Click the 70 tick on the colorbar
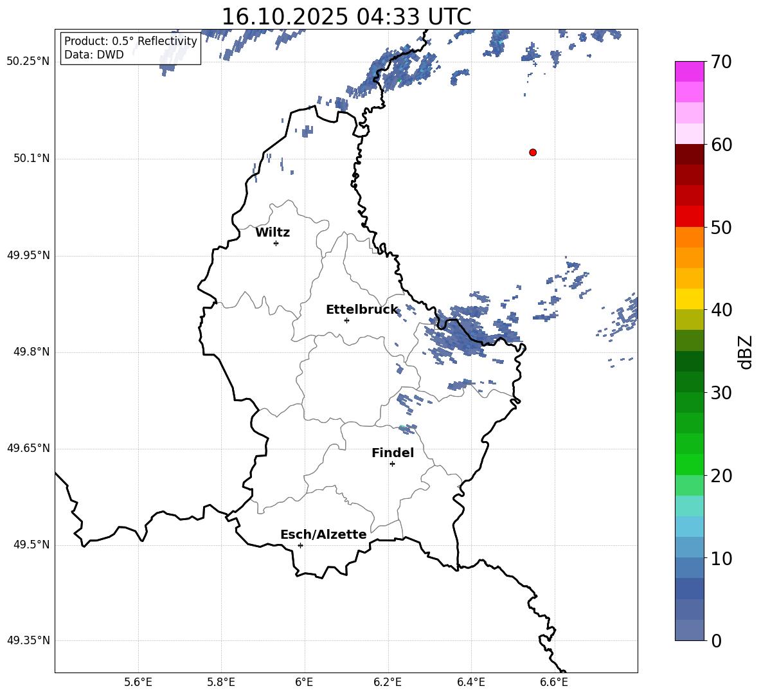The image size is (761, 695). [x=721, y=62]
